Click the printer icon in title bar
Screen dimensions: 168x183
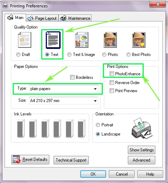pyautogui.click(x=5, y=6)
